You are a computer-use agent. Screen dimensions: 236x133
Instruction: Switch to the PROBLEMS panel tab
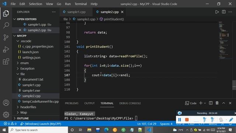72,103
